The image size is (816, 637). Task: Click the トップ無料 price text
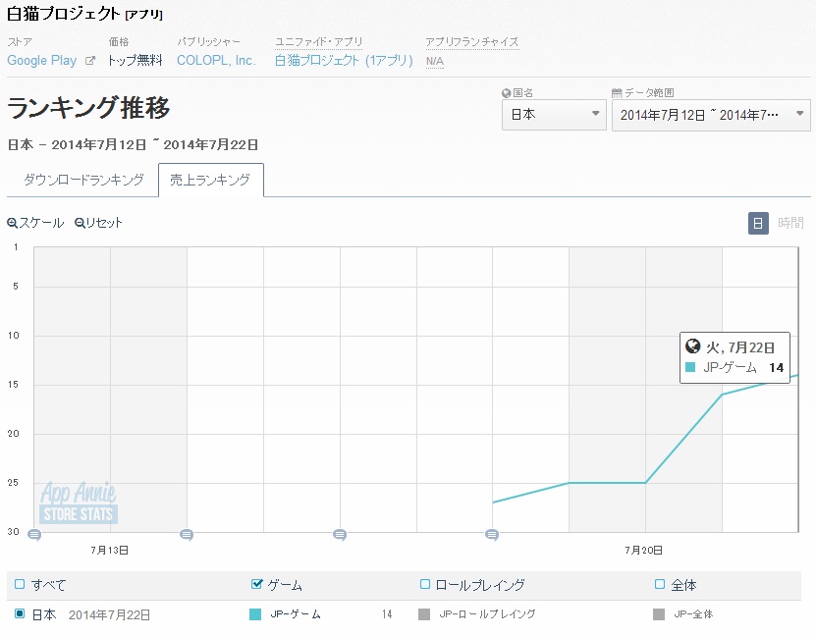pos(135,60)
